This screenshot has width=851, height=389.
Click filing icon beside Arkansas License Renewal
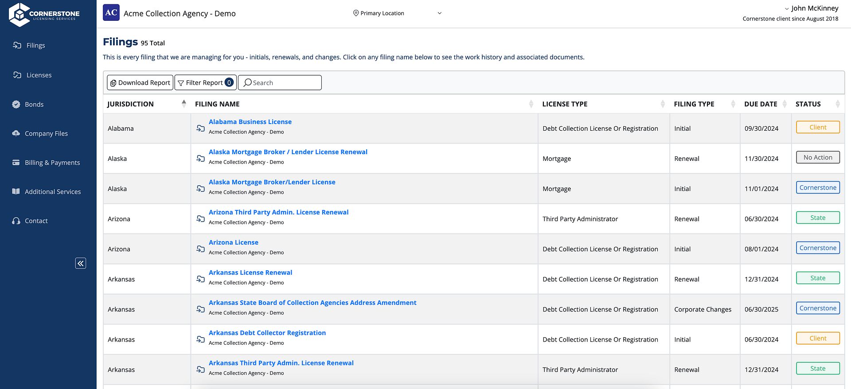200,279
